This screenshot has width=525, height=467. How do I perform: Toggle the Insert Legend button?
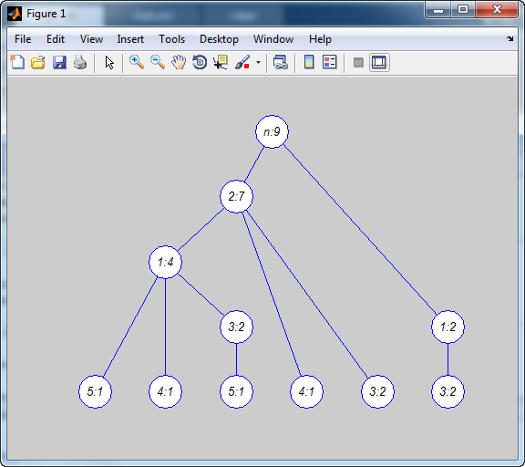point(329,62)
